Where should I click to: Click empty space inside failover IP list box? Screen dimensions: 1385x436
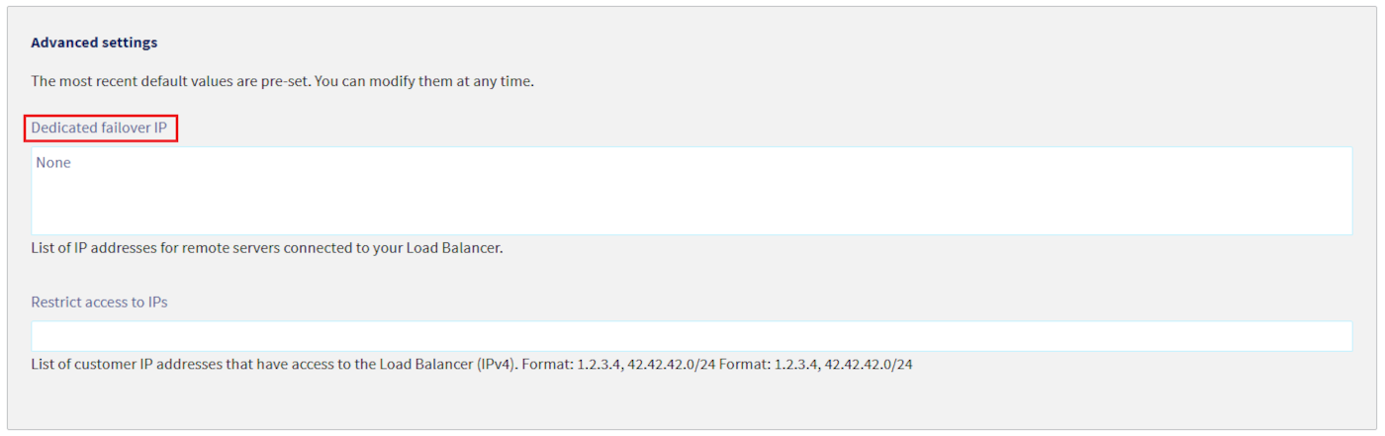(692, 203)
